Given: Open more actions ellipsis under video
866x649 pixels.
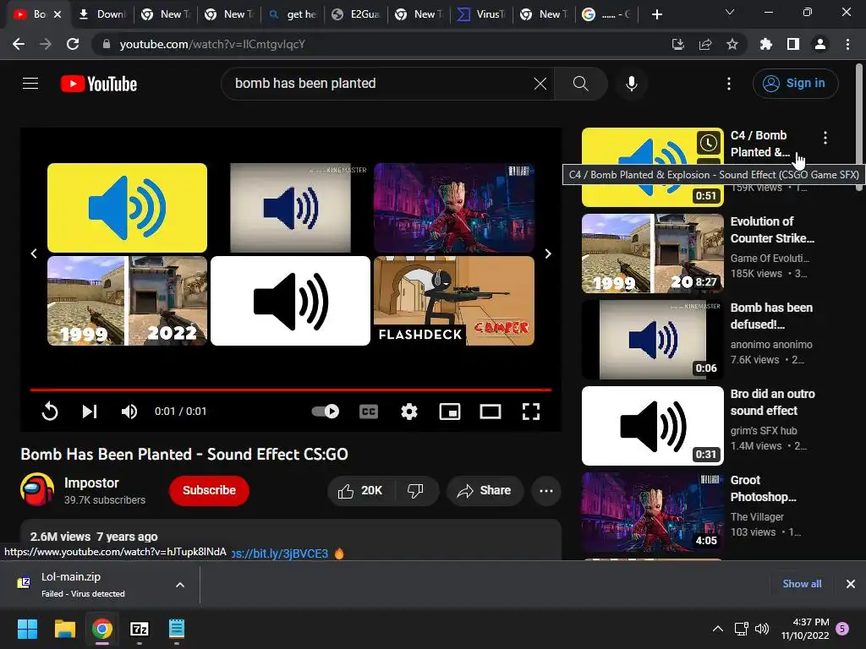Looking at the screenshot, I should pyautogui.click(x=546, y=491).
